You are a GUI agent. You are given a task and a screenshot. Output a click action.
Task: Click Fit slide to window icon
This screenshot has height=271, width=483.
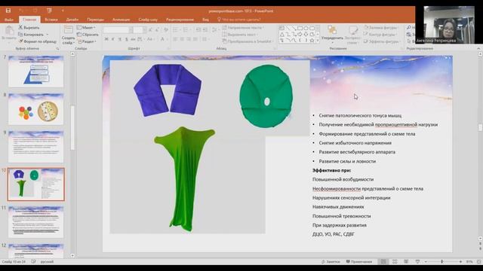(x=479, y=261)
